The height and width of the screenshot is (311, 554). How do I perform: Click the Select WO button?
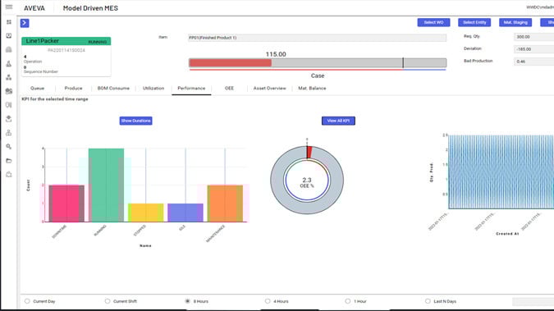coord(433,22)
